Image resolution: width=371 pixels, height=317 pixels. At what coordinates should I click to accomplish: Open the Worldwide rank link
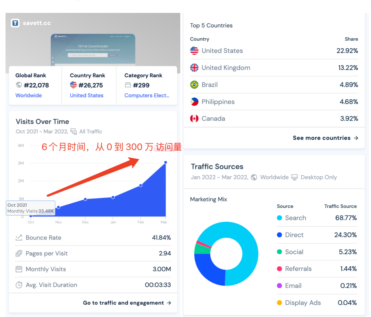pyautogui.click(x=29, y=95)
